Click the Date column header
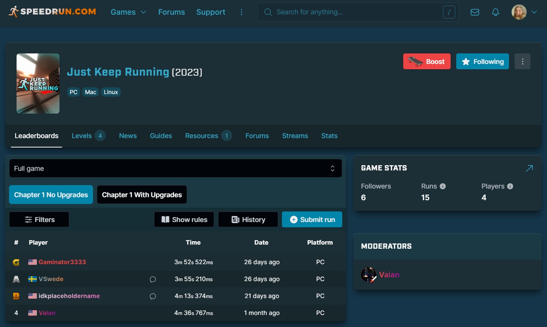 click(x=261, y=242)
